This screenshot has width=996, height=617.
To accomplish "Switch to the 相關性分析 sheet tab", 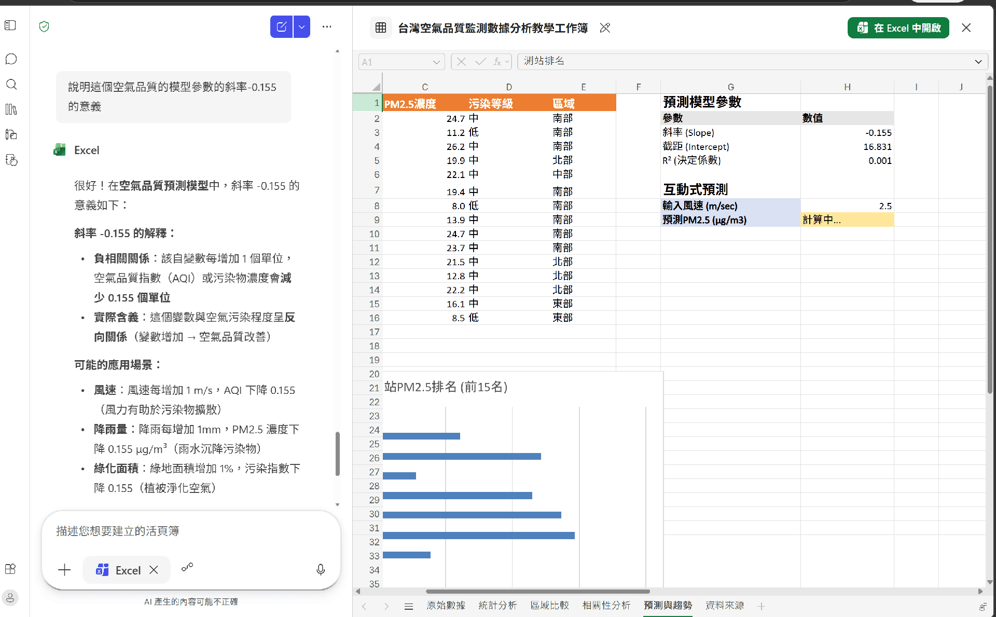I will (x=606, y=606).
